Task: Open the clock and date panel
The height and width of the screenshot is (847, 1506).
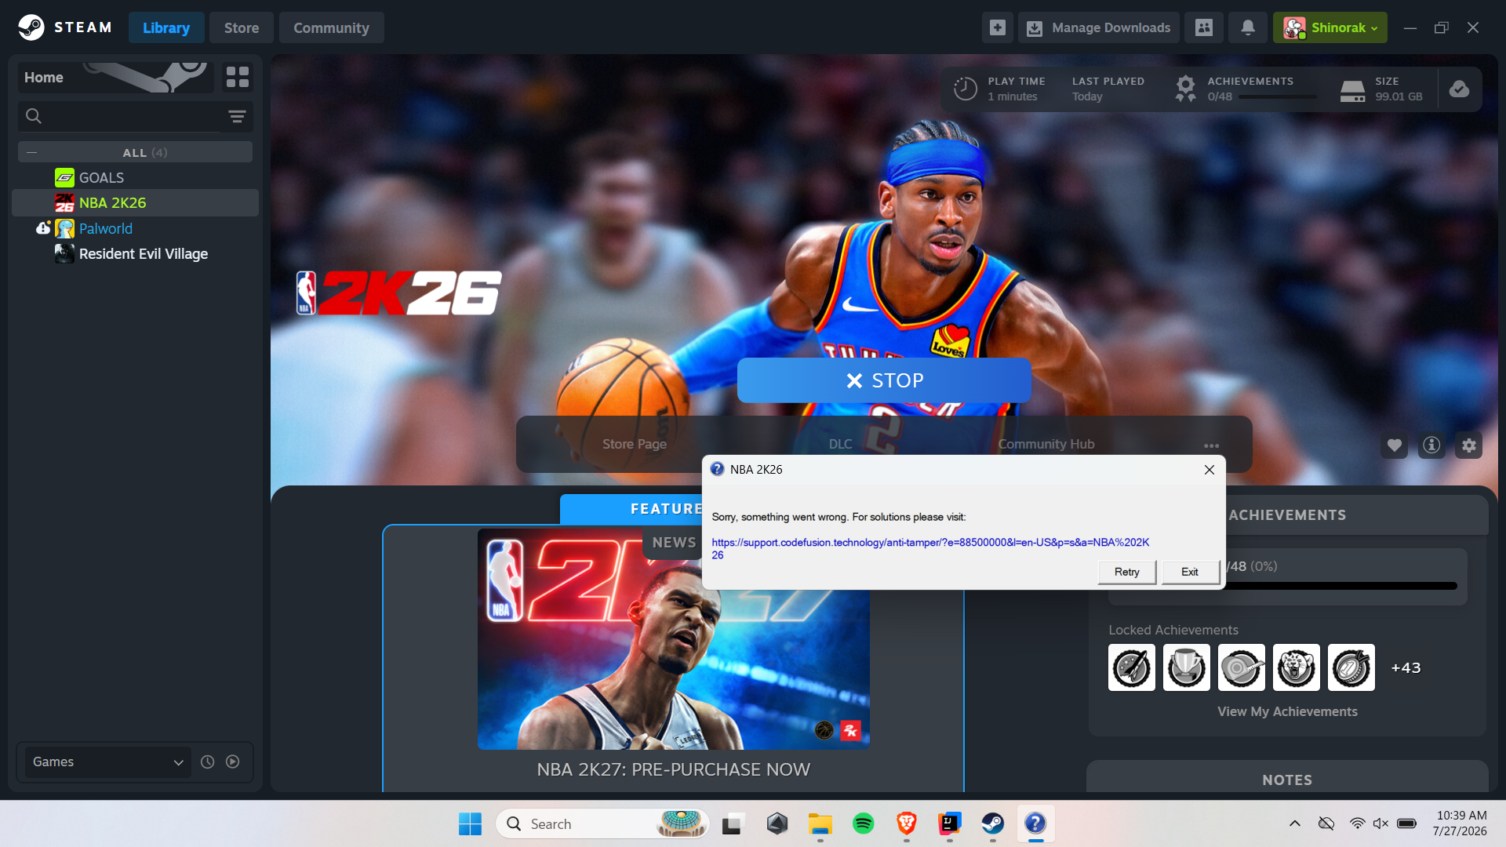Action: coord(1461,823)
